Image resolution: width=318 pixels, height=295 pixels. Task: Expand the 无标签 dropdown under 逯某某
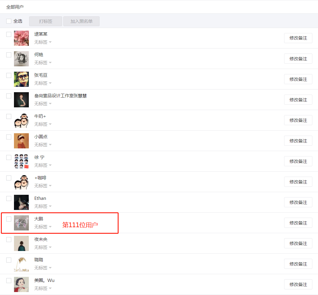pos(43,42)
